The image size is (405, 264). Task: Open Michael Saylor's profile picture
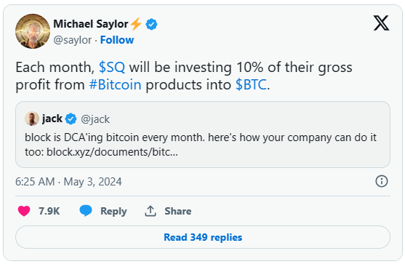coord(33,31)
